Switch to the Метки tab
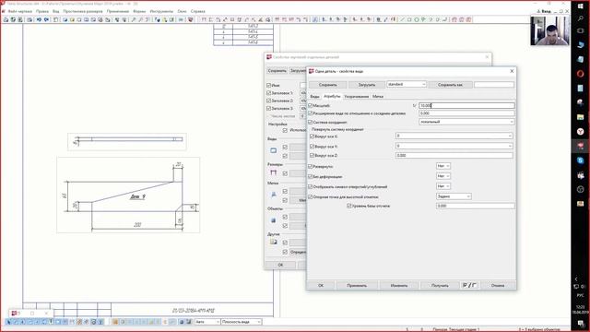Viewport: 590px width, 332px height. pos(378,97)
